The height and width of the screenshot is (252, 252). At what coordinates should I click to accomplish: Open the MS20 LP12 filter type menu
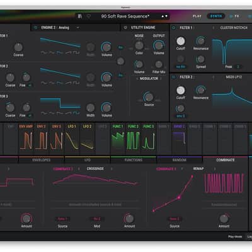pyautogui.click(x=234, y=77)
